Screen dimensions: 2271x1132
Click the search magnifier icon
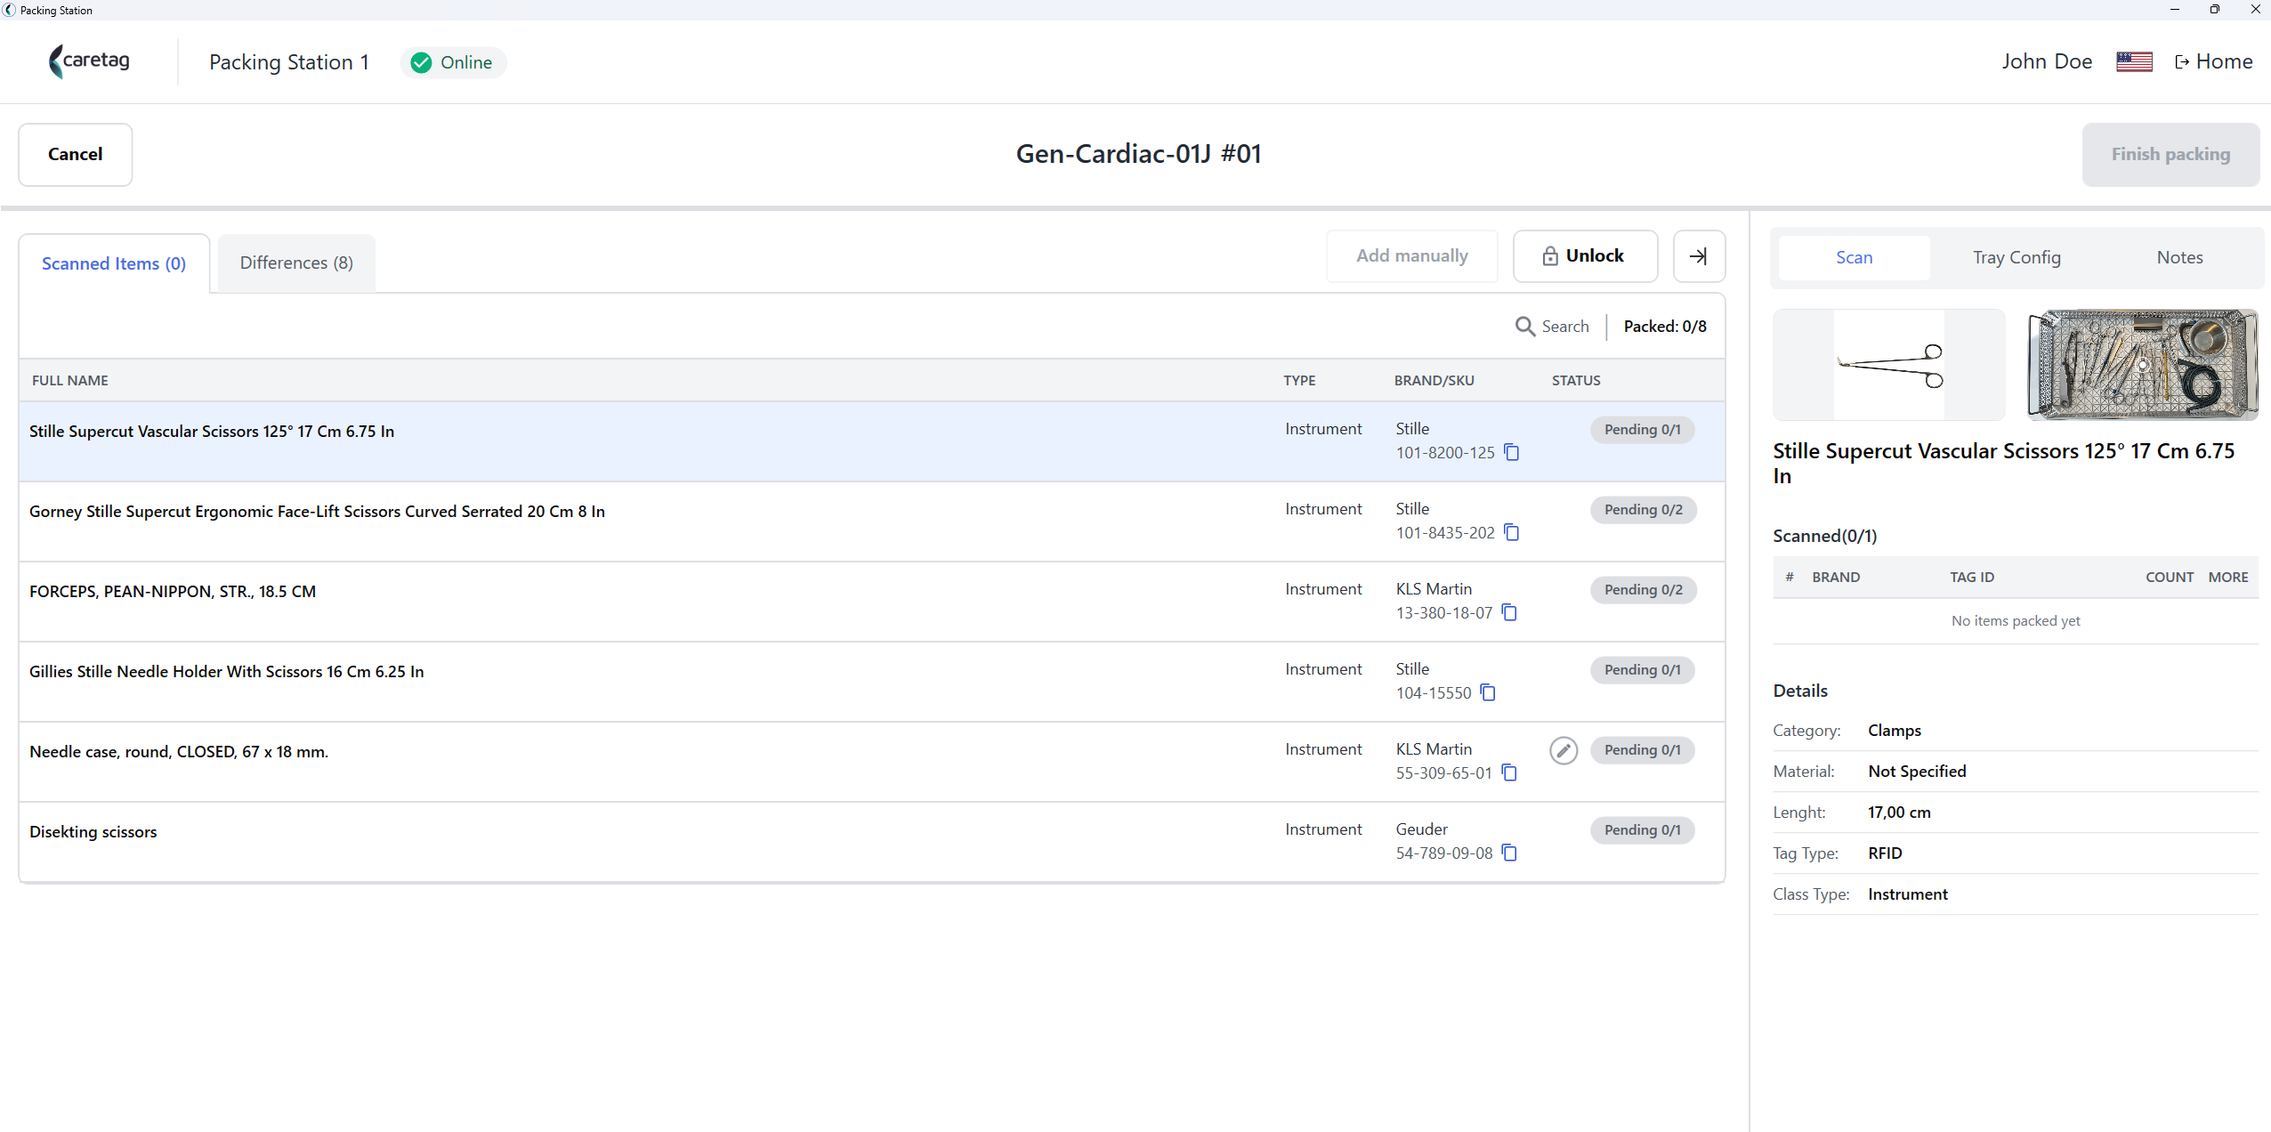1525,327
